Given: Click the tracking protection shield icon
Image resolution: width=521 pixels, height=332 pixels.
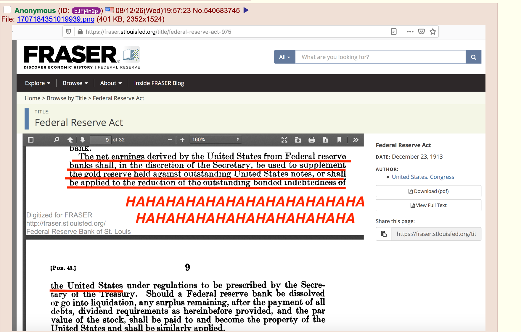Looking at the screenshot, I should pyautogui.click(x=68, y=32).
